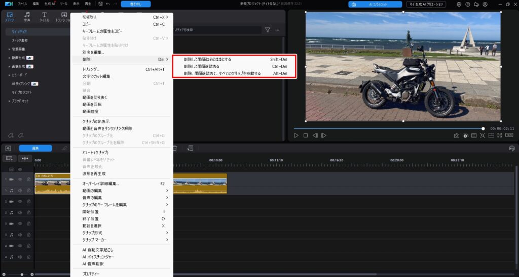Toggle visibility eye of video track 1
519x277 pixels.
20,179
